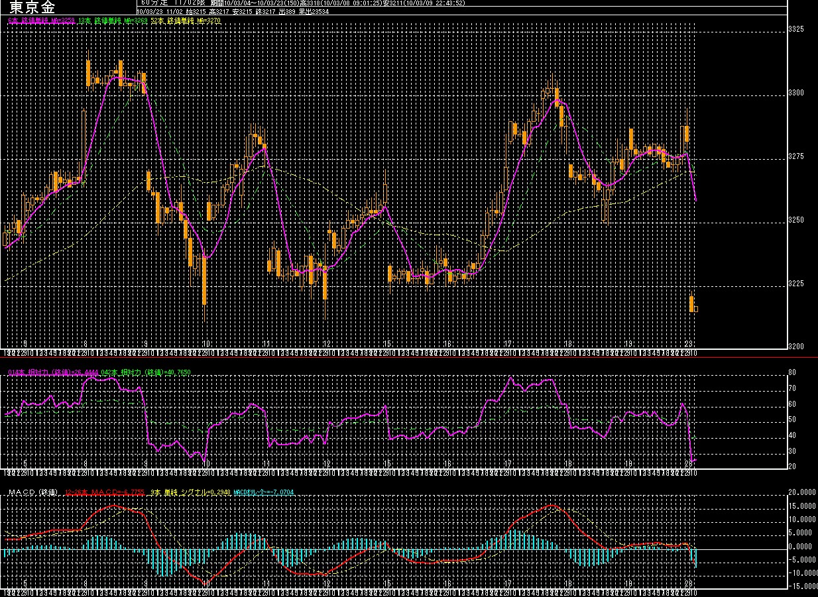Click date marker 10 on price chart axis
This screenshot has height=597, width=818.
click(x=207, y=344)
